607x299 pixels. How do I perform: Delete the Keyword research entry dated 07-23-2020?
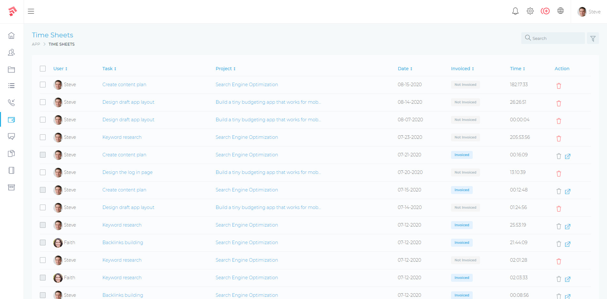[559, 138]
